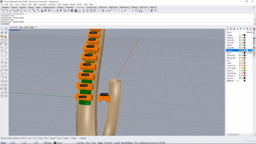The width and height of the screenshot is (256, 144).
Task: Open the Curve menu
Action: tap(17, 4)
